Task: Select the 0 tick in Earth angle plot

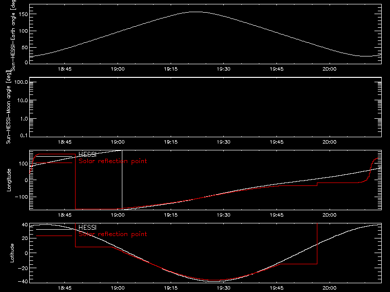Action: click(x=26, y=62)
